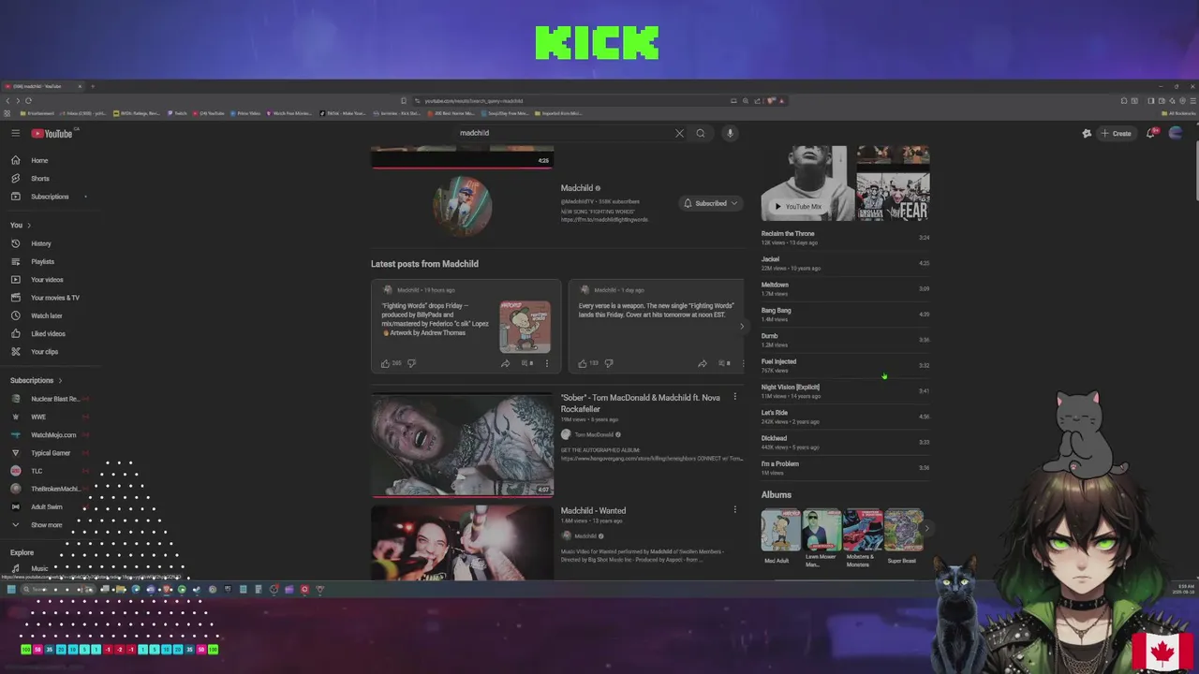Screen dimensions: 1199x674
Task: Play Night Vision [Explicit] from the list
Action: pyautogui.click(x=845, y=390)
